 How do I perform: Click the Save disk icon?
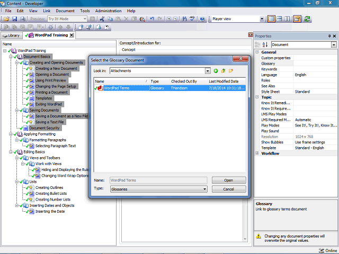pyautogui.click(x=14, y=19)
